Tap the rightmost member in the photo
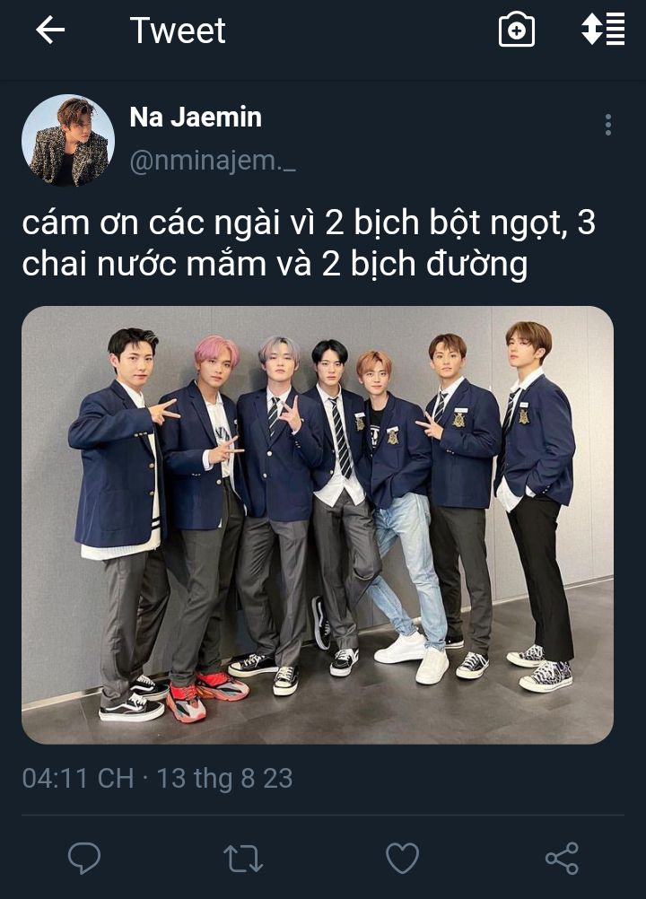Screen dimensions: 646x899 coord(536,504)
